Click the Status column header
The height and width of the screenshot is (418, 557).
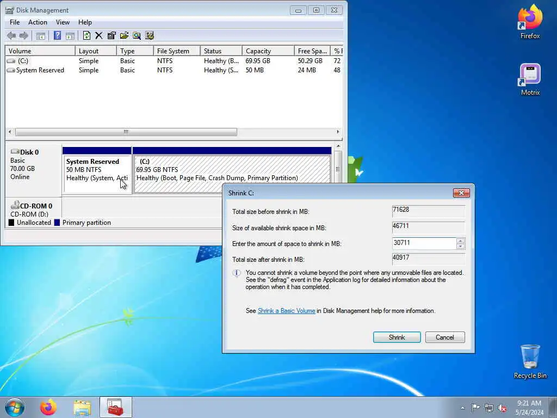221,51
